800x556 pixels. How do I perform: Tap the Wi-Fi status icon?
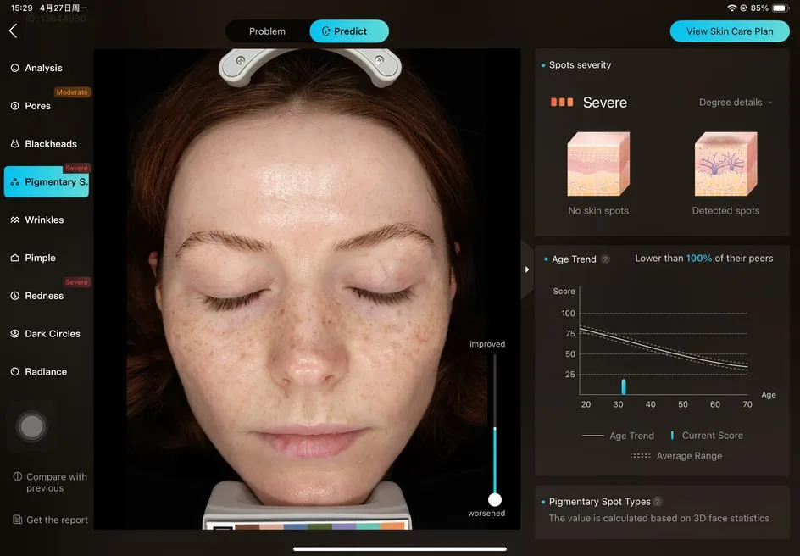[731, 8]
